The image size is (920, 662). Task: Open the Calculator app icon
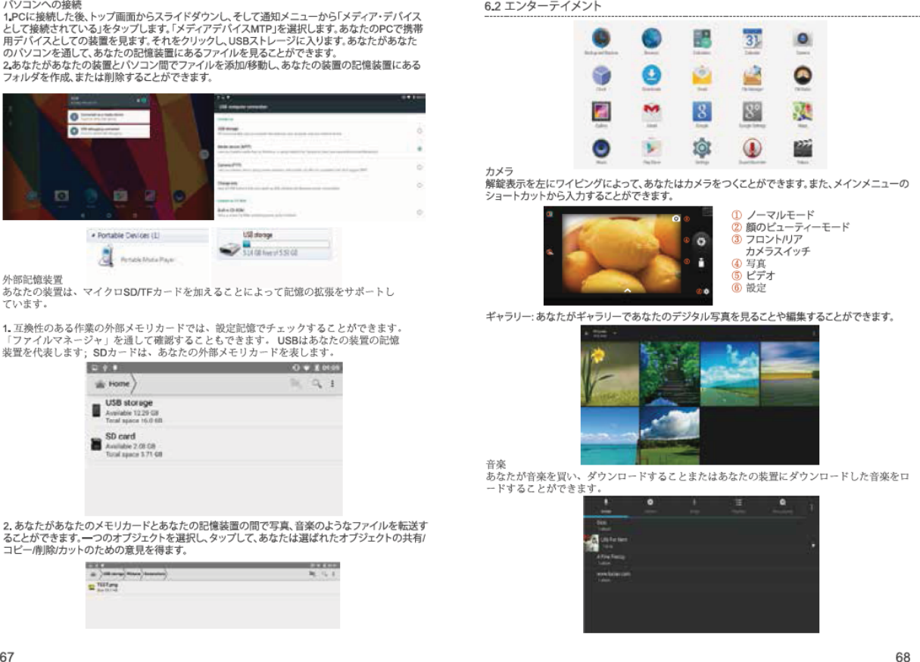[703, 38]
